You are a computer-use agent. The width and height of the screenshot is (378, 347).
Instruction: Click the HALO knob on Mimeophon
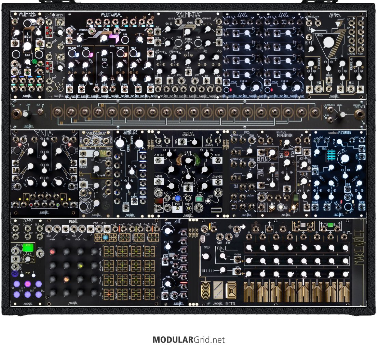304,165
